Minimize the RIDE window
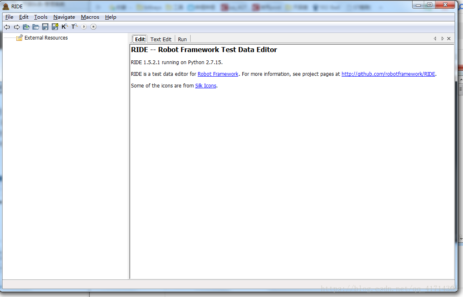Screen dimensions: 463x297 click(x=418, y=5)
